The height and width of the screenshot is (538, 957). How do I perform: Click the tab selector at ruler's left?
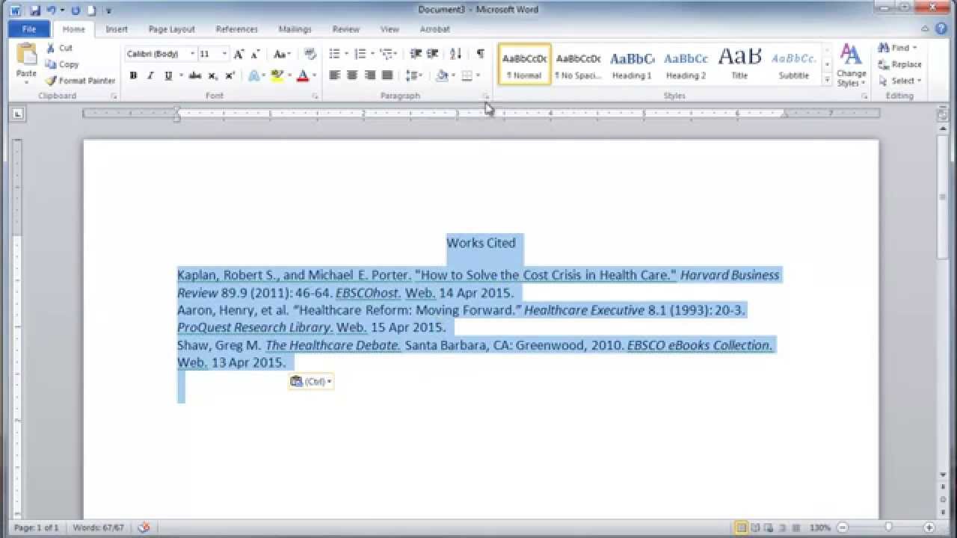coord(18,114)
